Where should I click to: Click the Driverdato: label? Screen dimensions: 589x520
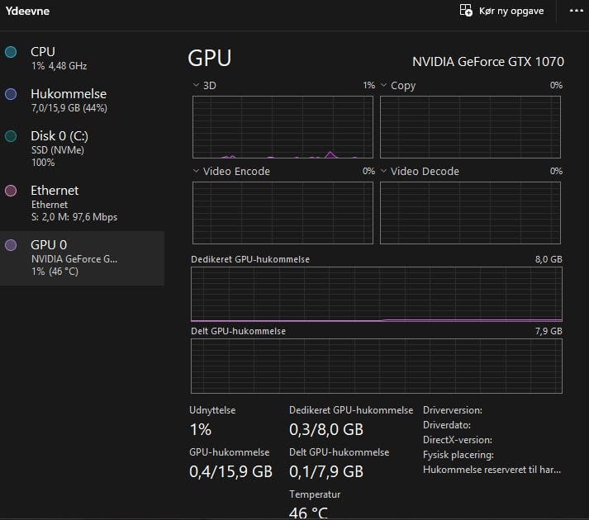[447, 425]
